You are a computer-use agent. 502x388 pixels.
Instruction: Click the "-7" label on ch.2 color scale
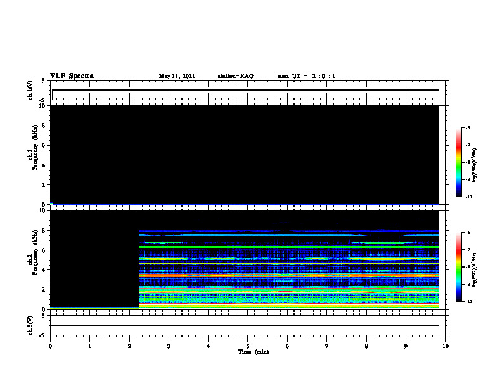[468, 250]
